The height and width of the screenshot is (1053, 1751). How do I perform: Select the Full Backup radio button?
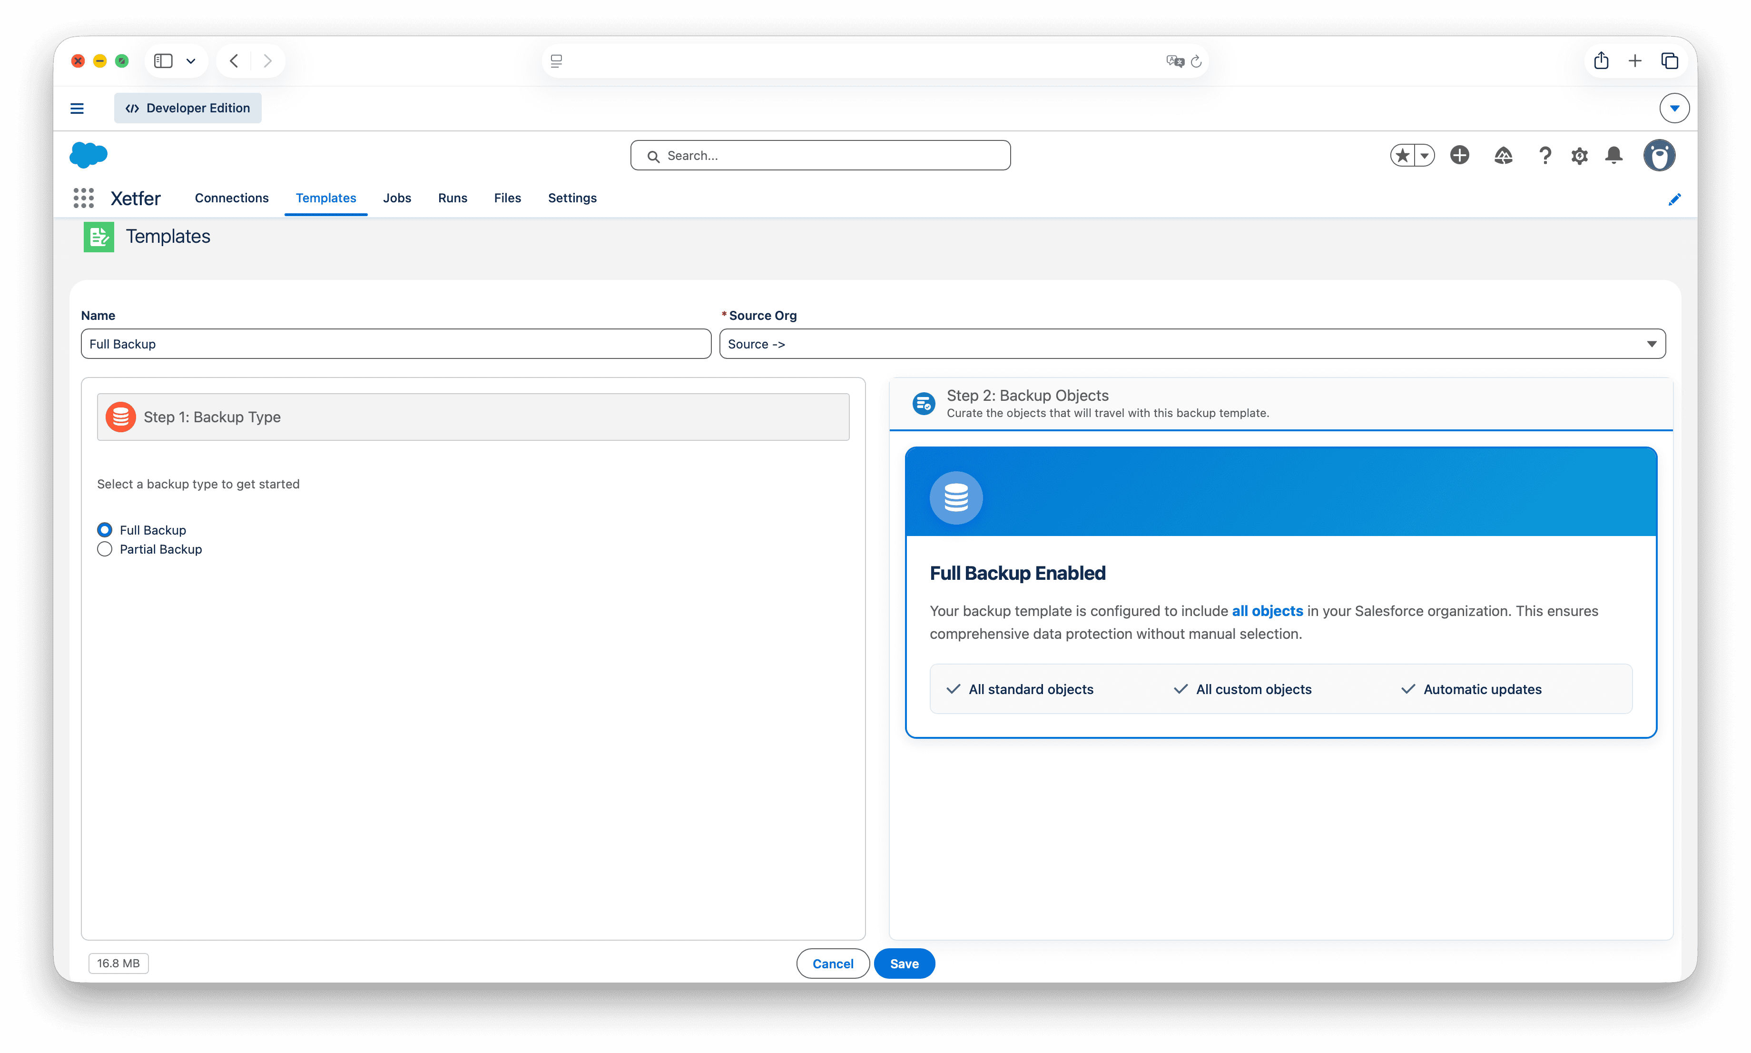coord(105,530)
